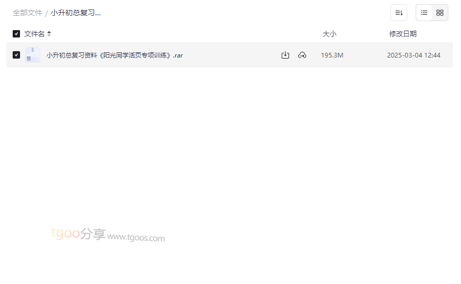Click blank area below the file list
The image size is (461, 284).
click(229, 147)
